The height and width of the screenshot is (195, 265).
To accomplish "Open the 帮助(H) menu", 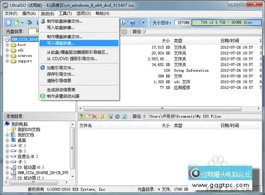I will coord(102,14).
